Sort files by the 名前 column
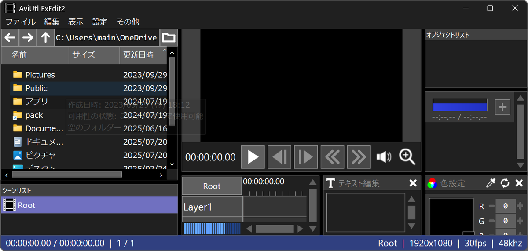 click(35, 55)
